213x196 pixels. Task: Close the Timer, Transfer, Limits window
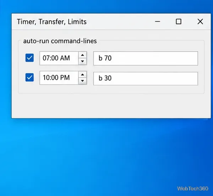coord(200,21)
